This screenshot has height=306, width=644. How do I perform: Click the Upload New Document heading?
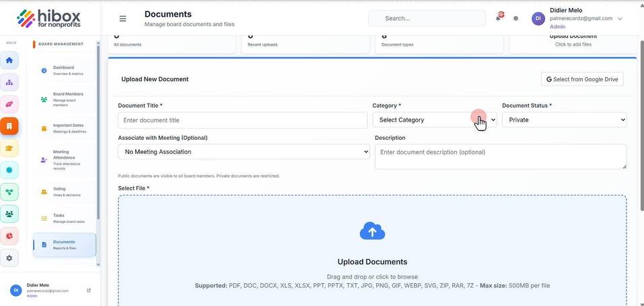coord(155,79)
